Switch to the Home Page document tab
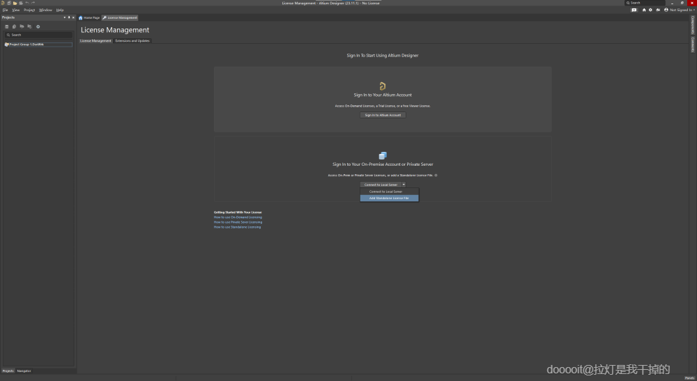 click(x=89, y=18)
